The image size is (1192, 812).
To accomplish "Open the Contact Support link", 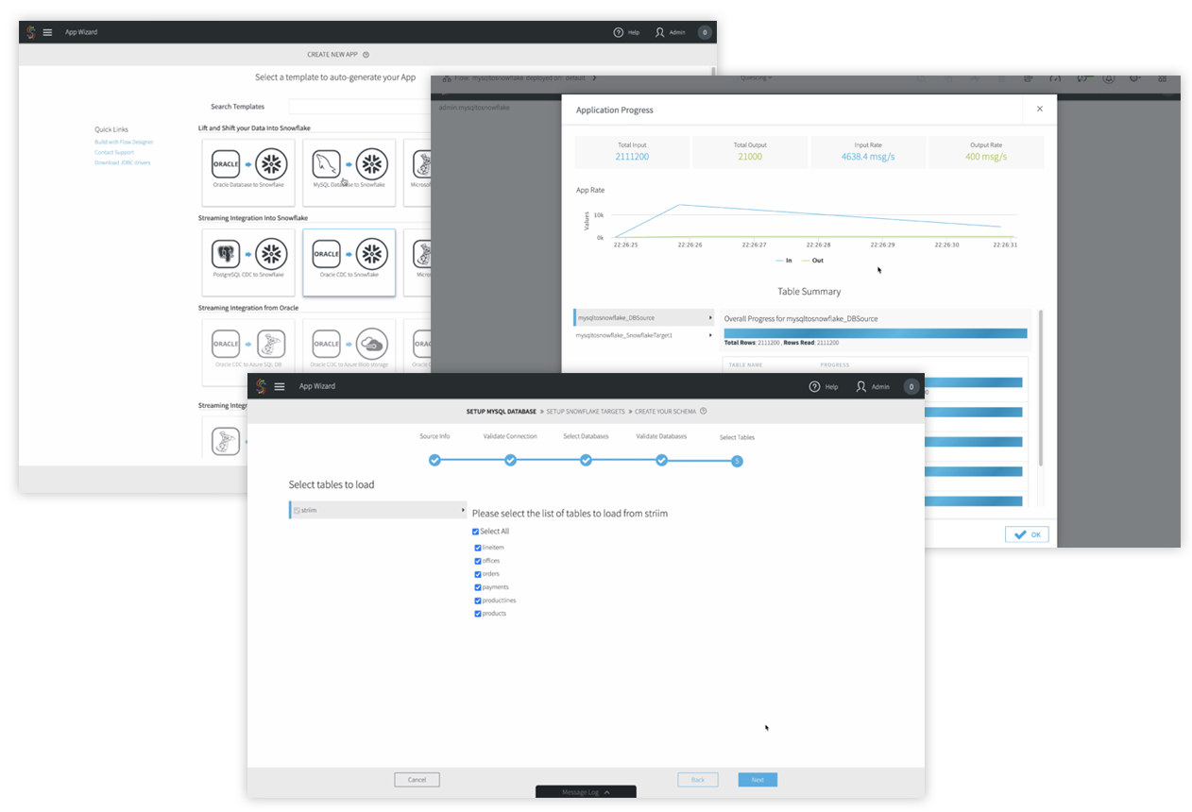I will point(114,152).
